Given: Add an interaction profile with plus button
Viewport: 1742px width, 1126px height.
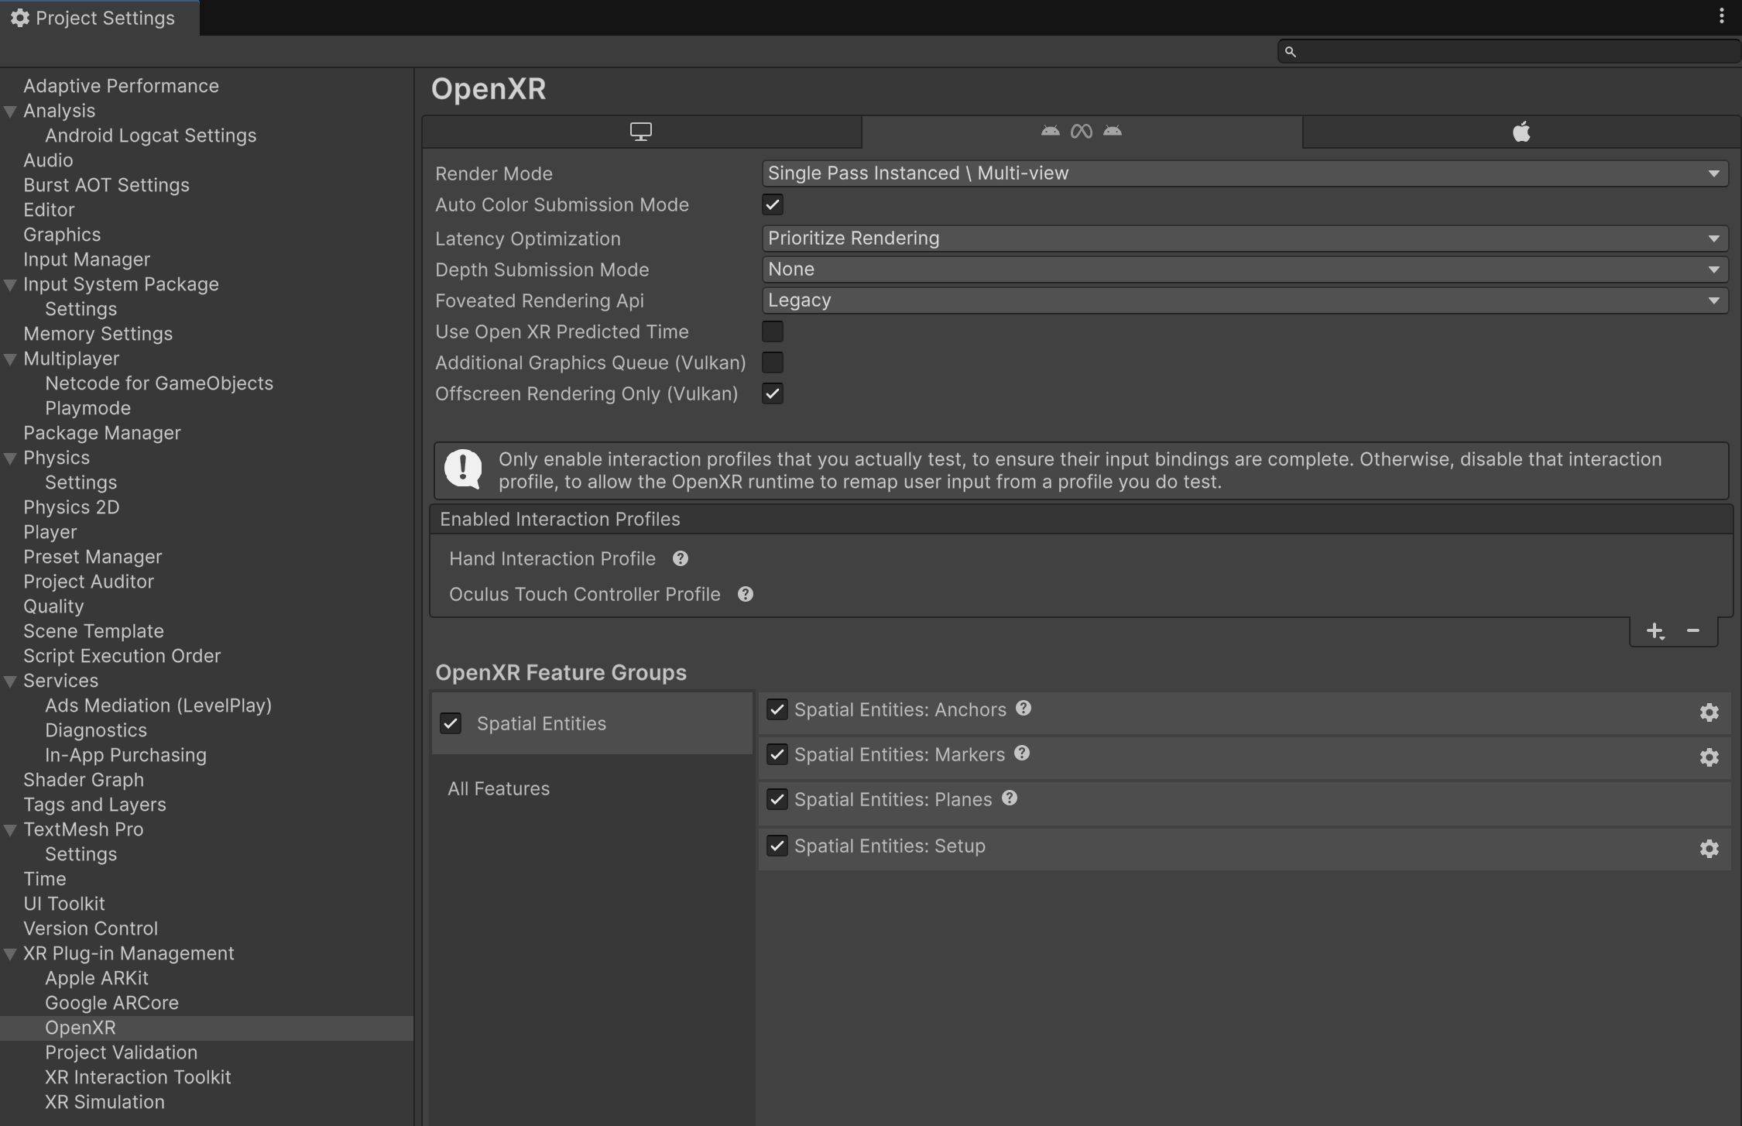Looking at the screenshot, I should point(1655,631).
